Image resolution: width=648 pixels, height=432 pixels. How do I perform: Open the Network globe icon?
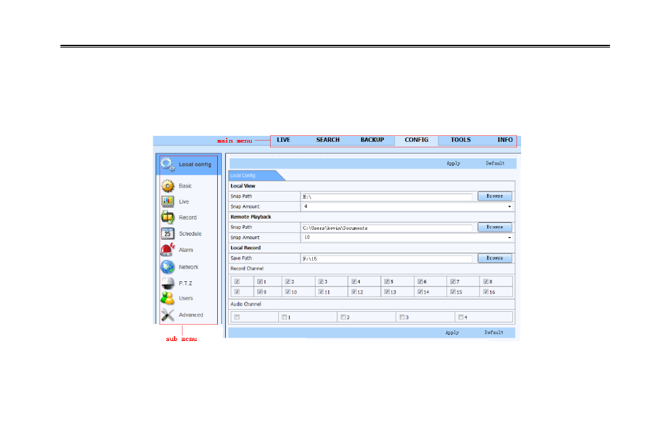[x=168, y=267]
